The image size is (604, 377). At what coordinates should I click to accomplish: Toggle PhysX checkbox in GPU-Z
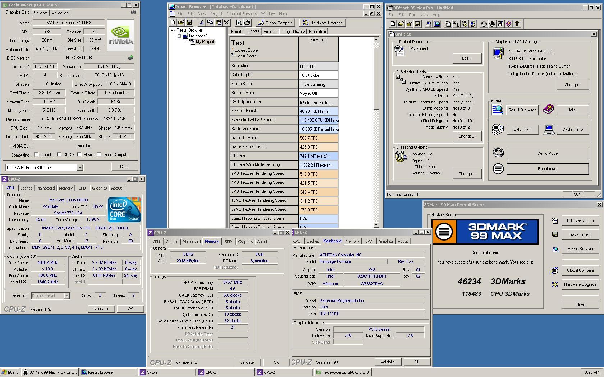(x=79, y=155)
